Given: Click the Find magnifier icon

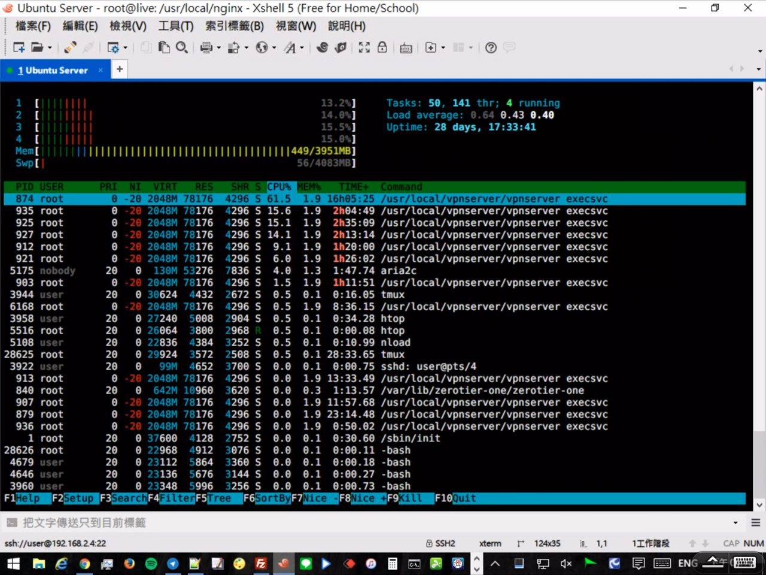Looking at the screenshot, I should [182, 47].
